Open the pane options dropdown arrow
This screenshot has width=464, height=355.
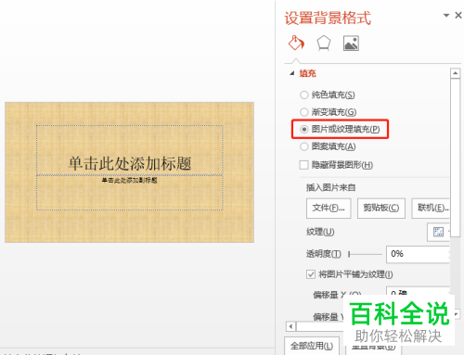pyautogui.click(x=446, y=15)
